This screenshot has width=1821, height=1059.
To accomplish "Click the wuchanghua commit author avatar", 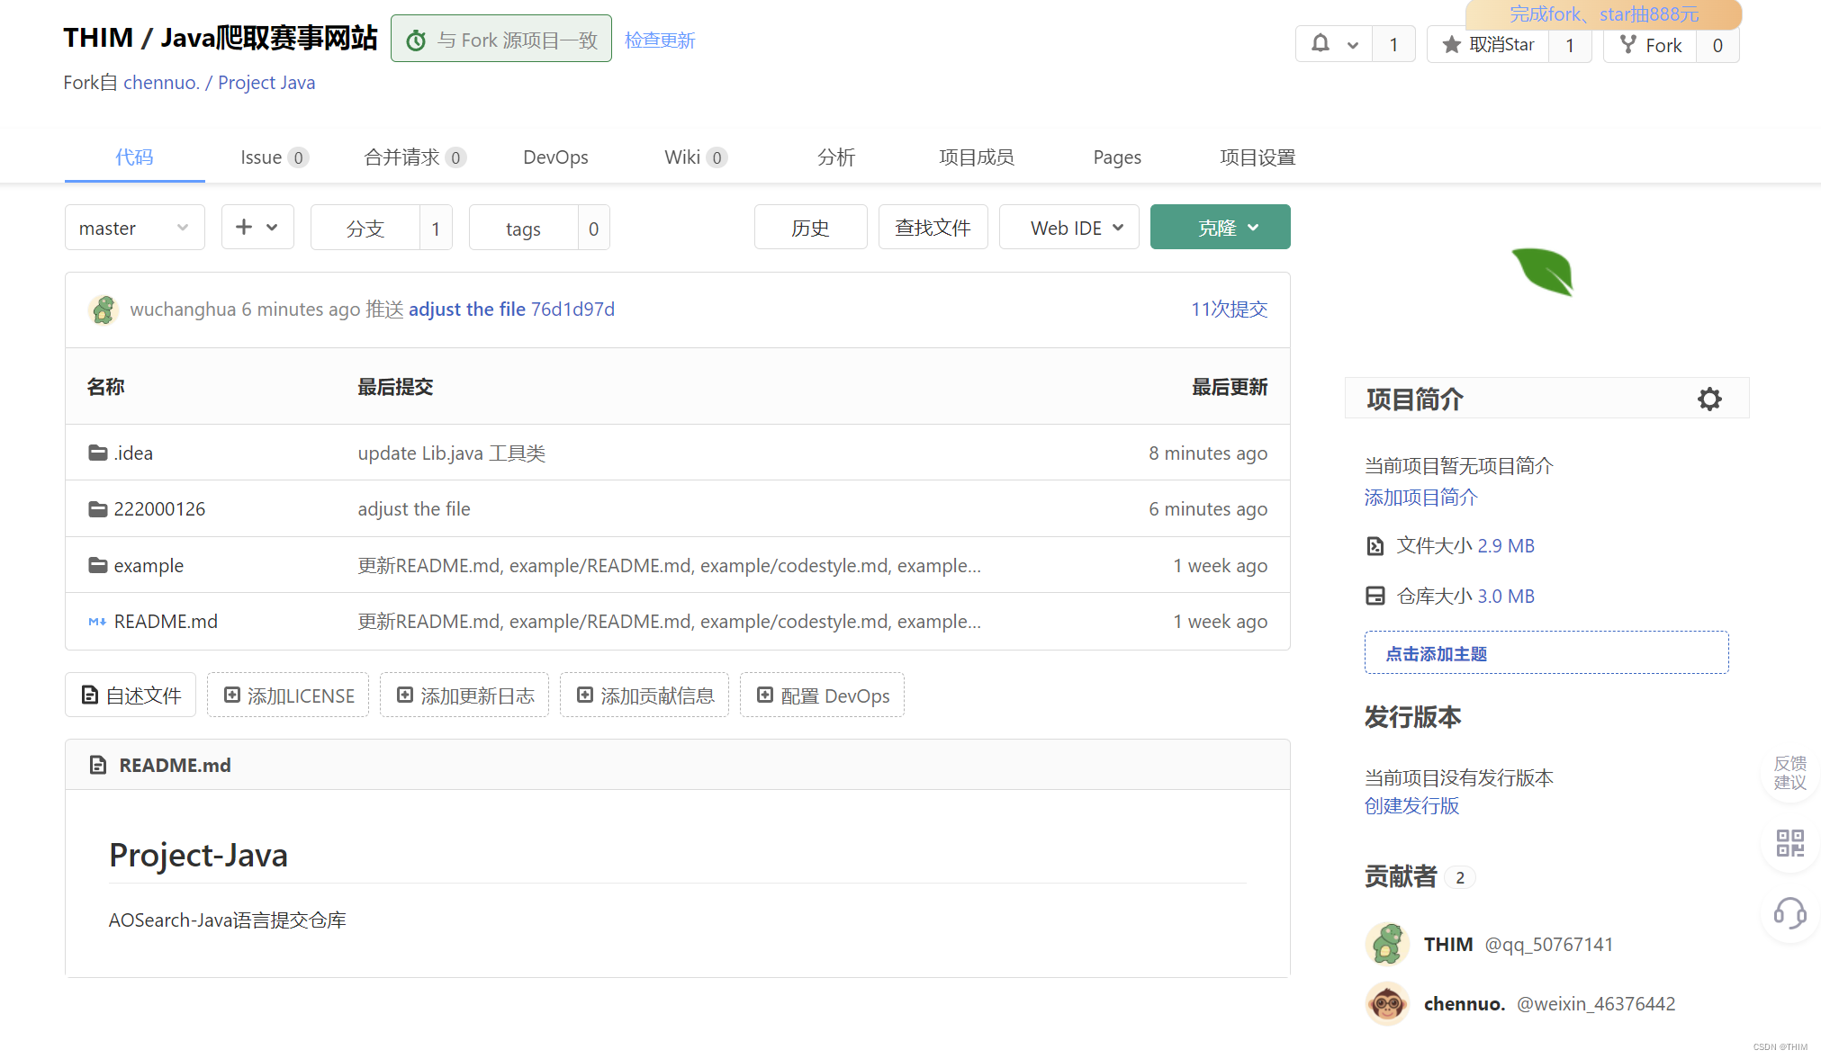I will 104,310.
